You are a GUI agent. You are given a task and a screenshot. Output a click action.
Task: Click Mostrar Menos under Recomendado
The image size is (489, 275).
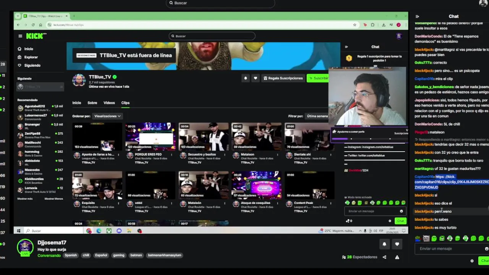(53, 199)
